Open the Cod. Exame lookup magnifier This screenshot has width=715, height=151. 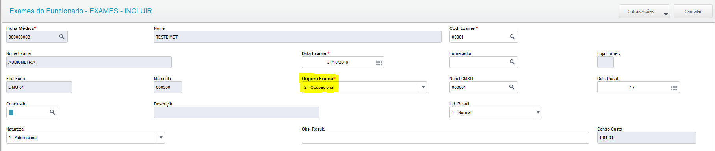[512, 37]
